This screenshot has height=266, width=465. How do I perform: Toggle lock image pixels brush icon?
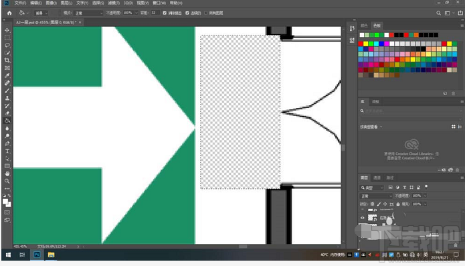(x=379, y=204)
